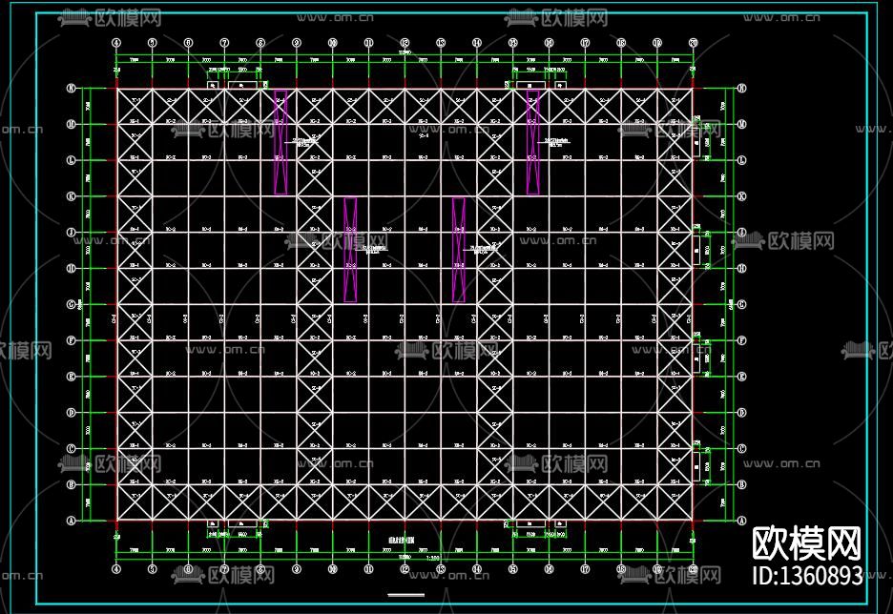Pick the left axis bubble labeled F
This screenshot has width=893, height=614.
[72, 340]
